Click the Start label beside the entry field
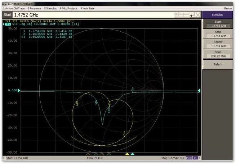The height and width of the screenshot is (164, 236). pos(7,15)
